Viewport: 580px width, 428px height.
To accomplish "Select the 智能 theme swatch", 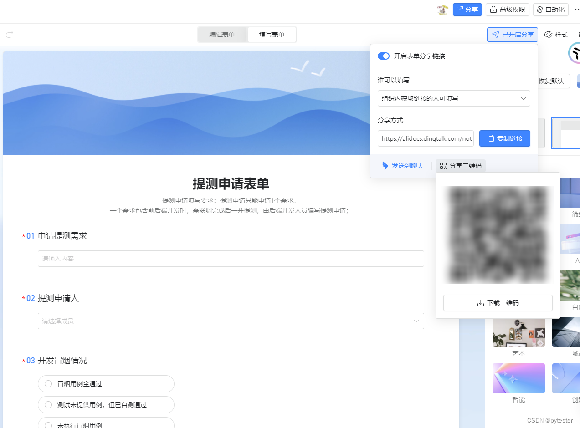I will click(x=518, y=378).
